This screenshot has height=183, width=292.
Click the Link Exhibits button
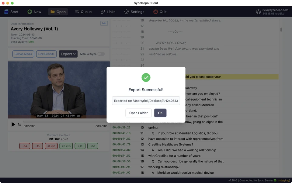click(46, 54)
